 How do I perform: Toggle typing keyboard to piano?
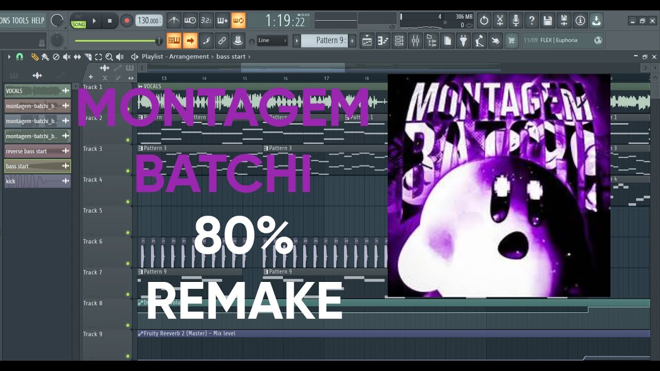[174, 40]
